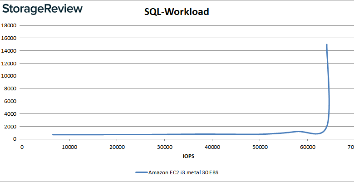Click x-axis label 40000

pyautogui.click(x=212, y=147)
